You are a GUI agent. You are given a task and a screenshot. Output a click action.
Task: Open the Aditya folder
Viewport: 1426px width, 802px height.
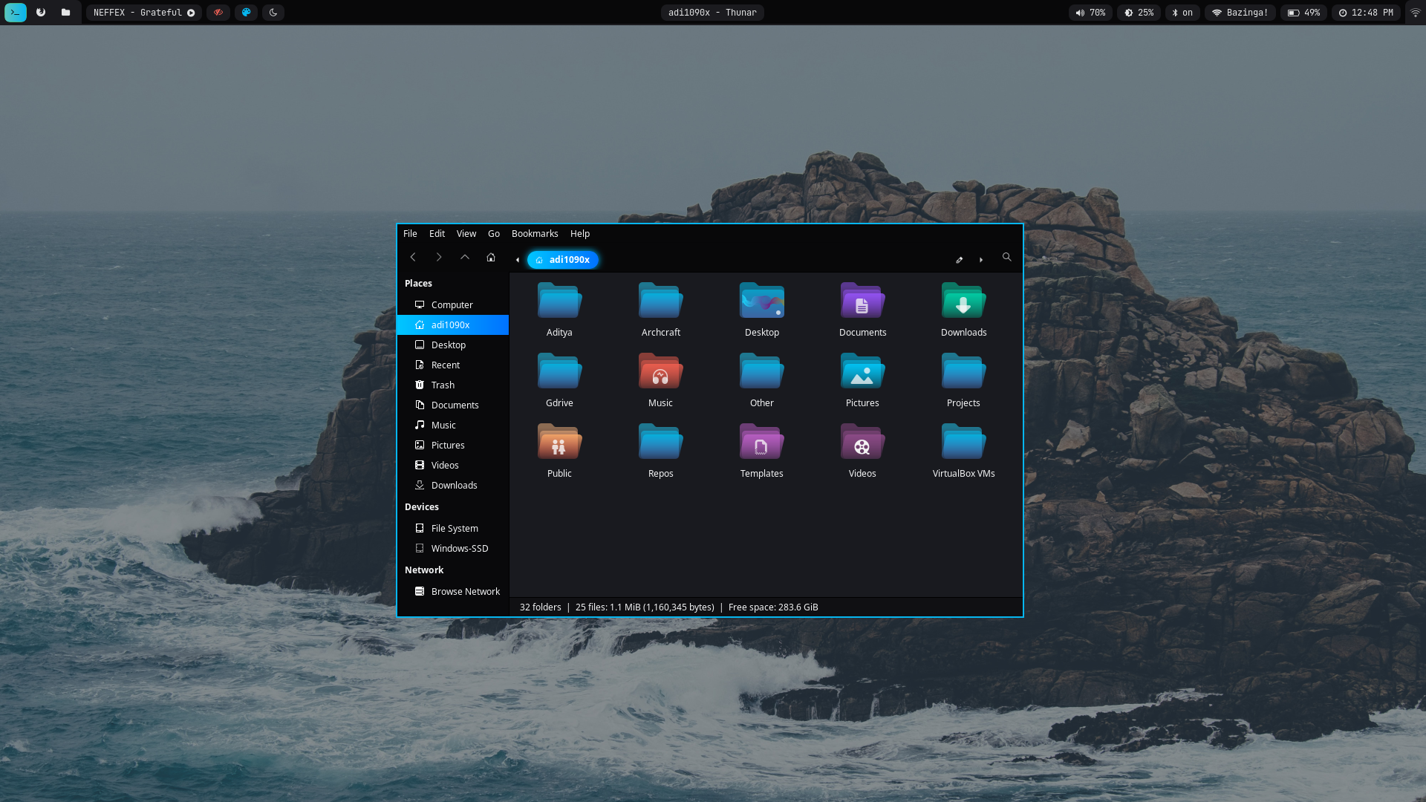tap(559, 310)
